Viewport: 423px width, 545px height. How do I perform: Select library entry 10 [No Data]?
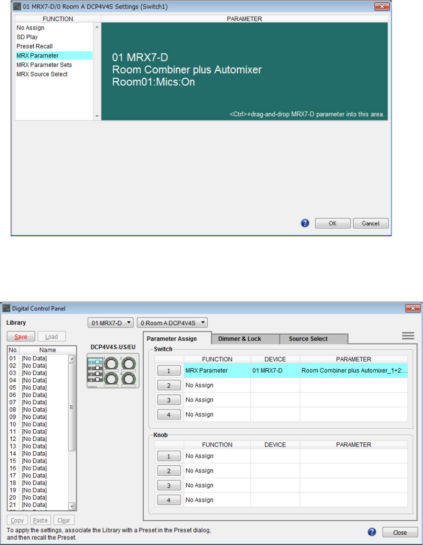38,424
